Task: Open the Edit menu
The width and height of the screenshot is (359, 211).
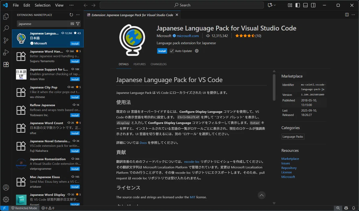Action: 27,5
